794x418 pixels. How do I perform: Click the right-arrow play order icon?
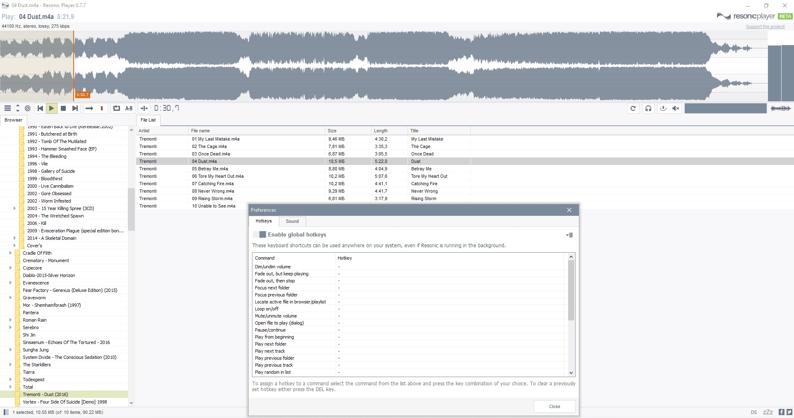89,108
